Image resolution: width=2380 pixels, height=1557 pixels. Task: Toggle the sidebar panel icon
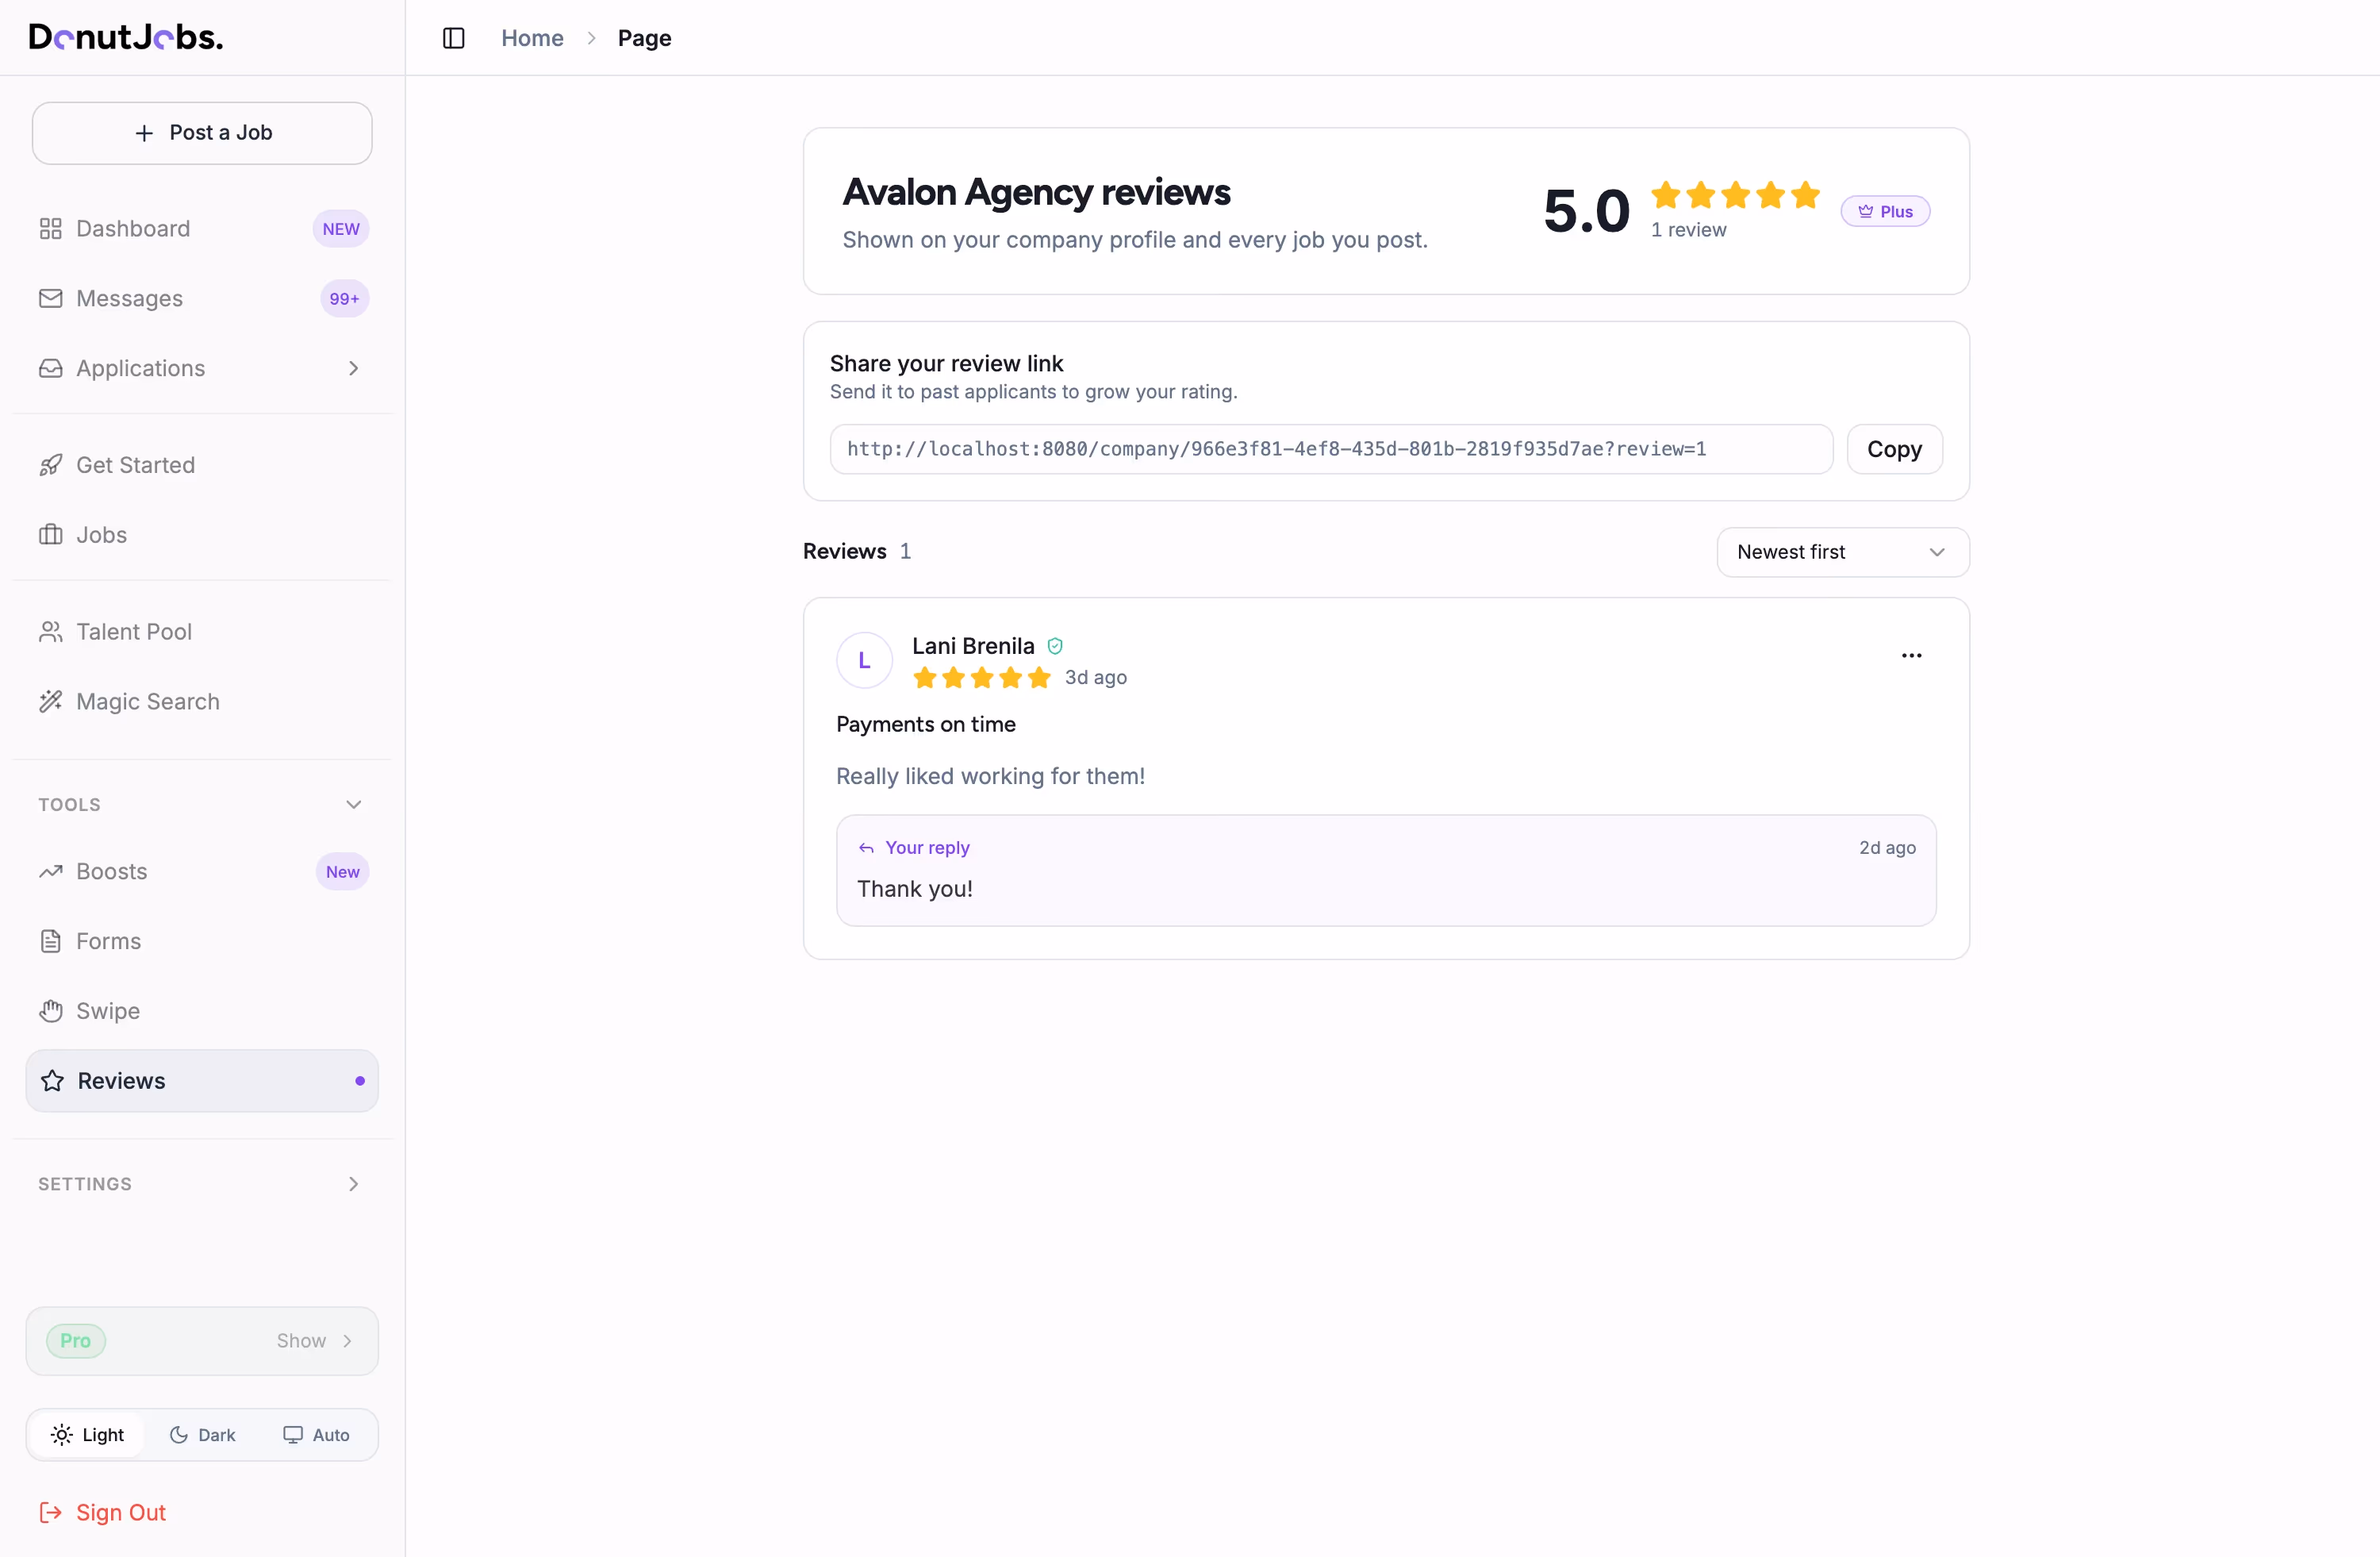(x=454, y=38)
